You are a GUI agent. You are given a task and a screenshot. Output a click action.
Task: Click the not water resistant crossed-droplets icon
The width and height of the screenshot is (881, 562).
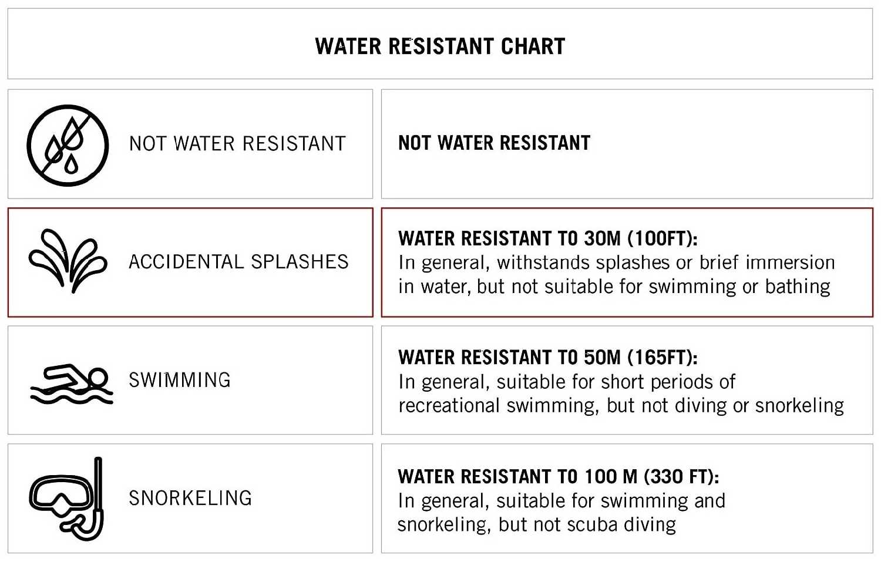tap(68, 145)
